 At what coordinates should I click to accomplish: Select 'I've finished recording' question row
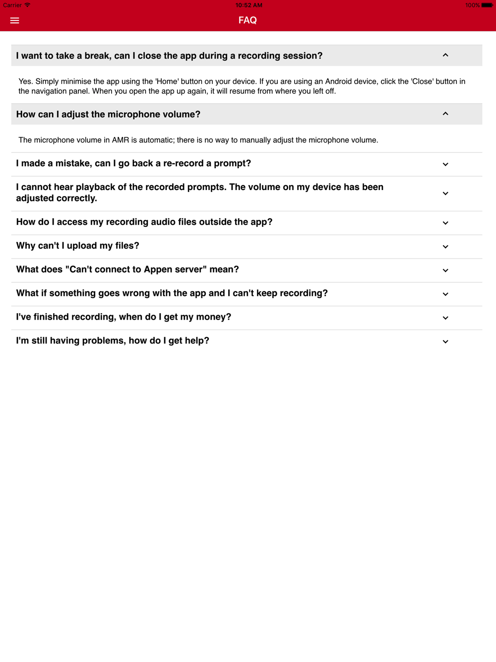click(x=247, y=318)
